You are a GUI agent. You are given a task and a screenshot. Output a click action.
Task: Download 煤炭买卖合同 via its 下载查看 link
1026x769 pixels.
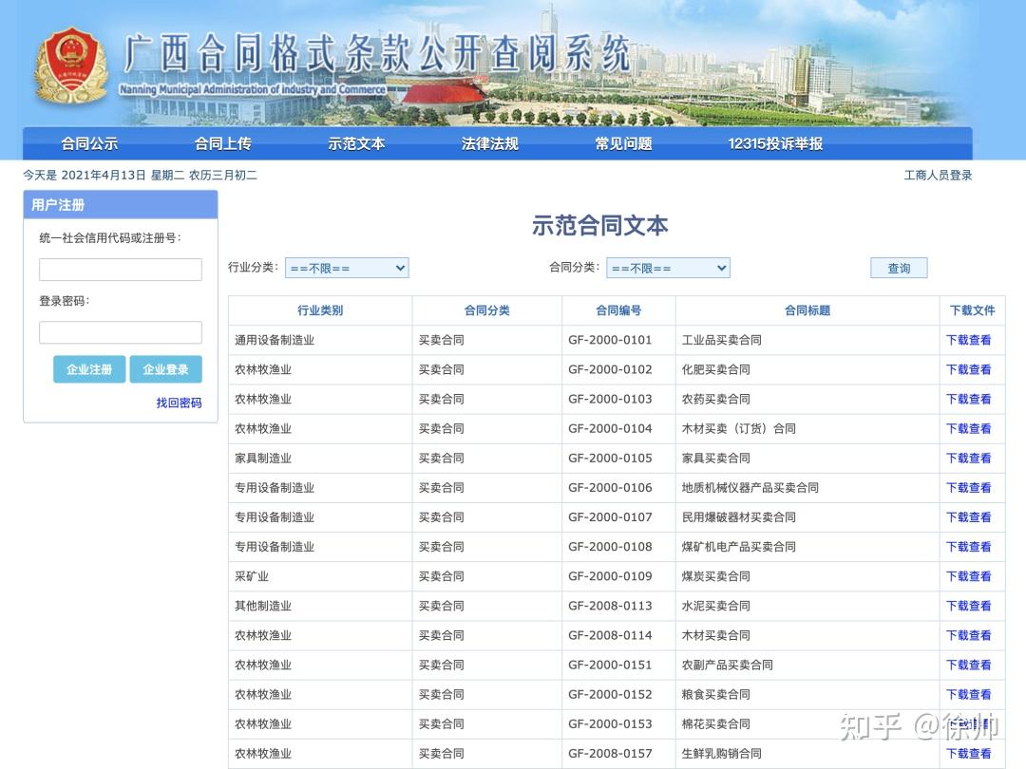(968, 575)
